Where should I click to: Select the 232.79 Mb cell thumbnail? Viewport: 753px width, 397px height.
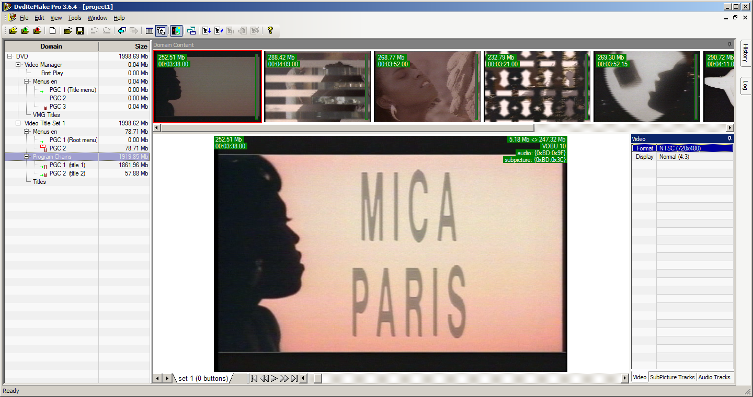tap(537, 86)
